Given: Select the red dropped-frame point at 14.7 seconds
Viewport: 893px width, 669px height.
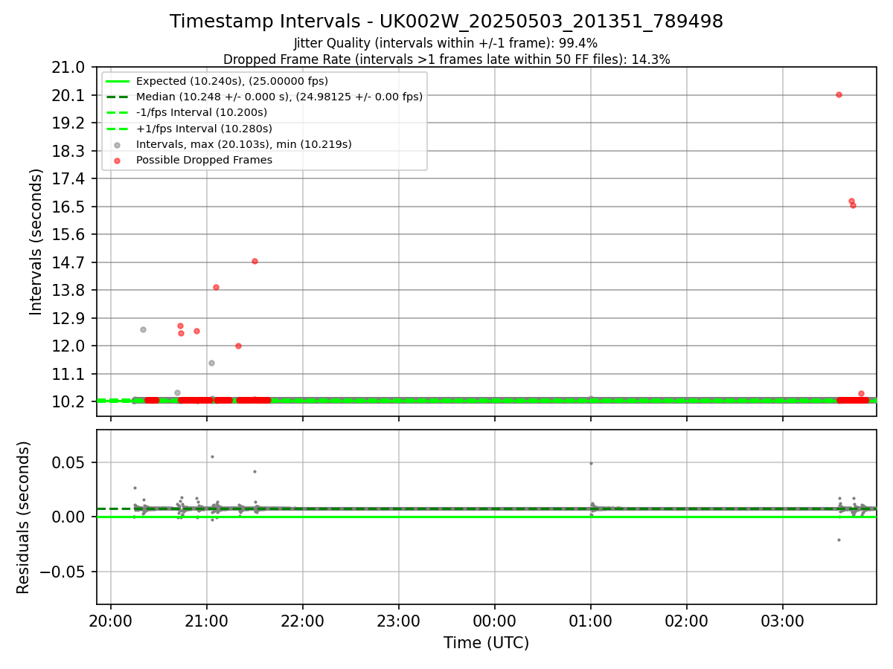Looking at the screenshot, I should tap(255, 261).
